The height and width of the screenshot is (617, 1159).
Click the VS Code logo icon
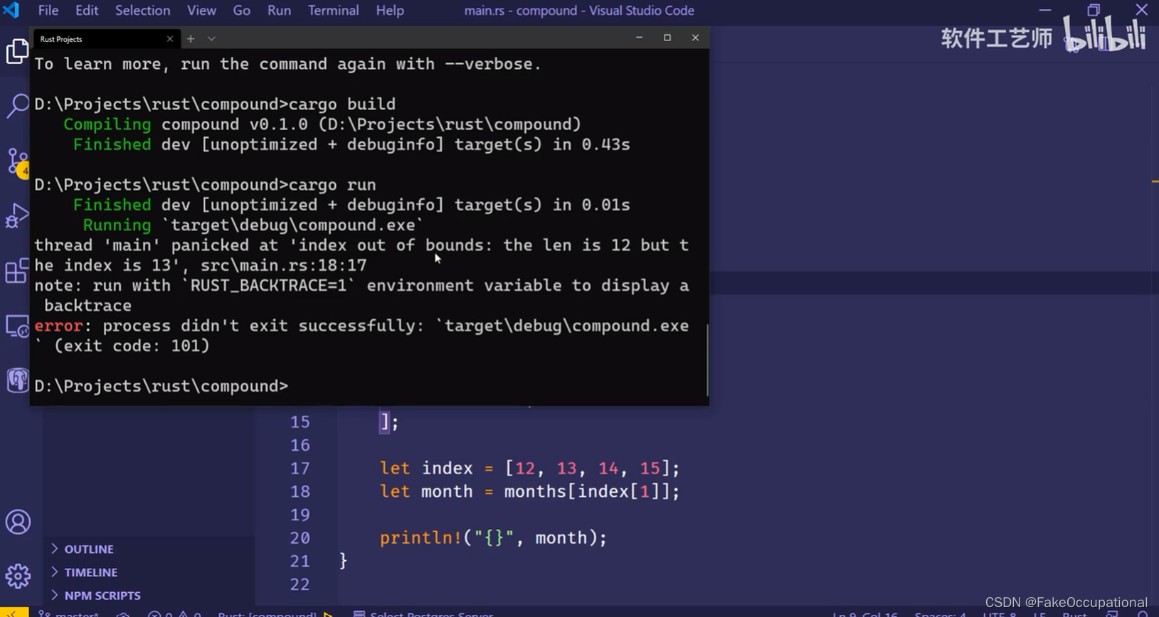pyautogui.click(x=11, y=11)
